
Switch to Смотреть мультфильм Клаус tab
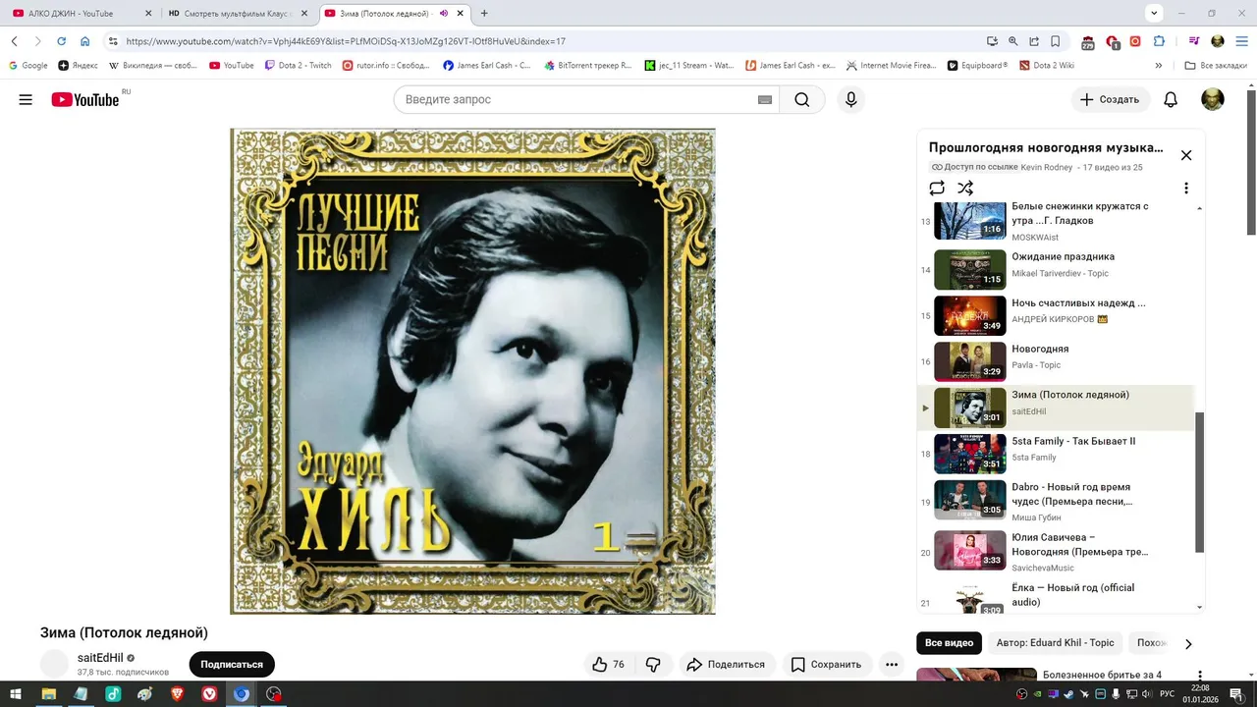tap(238, 13)
